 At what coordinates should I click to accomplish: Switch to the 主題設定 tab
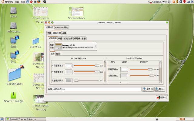coord(50,28)
